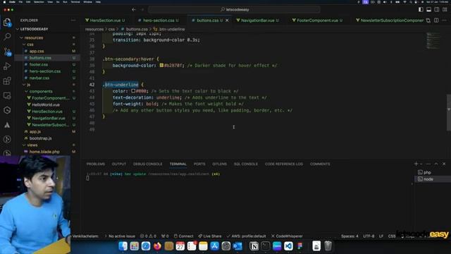Close the buttons.css tab

coord(227,20)
